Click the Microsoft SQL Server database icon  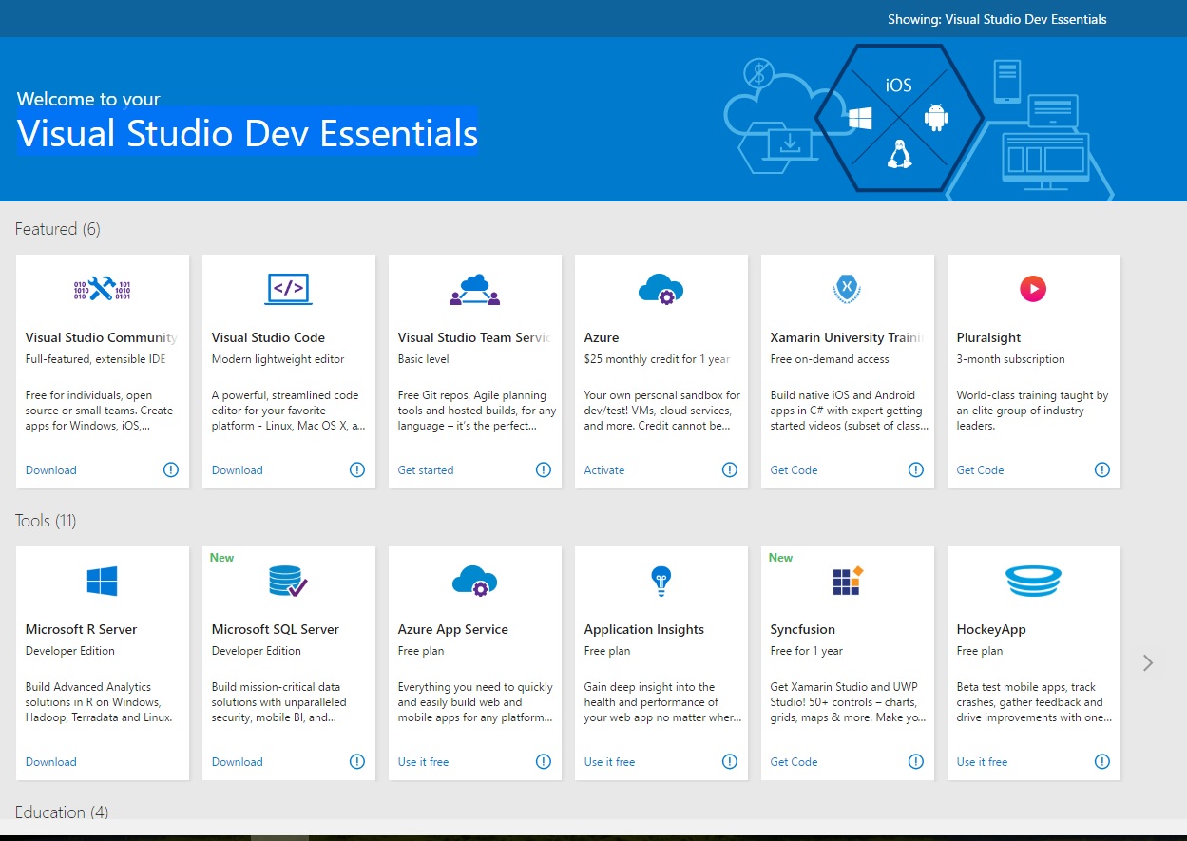click(288, 581)
